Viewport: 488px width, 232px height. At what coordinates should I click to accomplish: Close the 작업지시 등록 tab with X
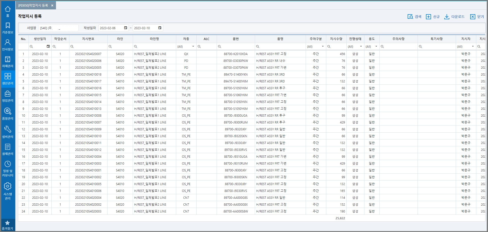click(x=52, y=5)
